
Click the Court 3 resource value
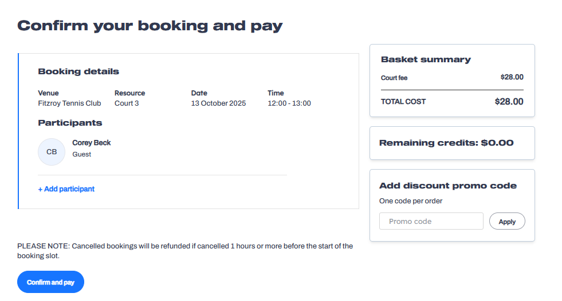pyautogui.click(x=127, y=103)
